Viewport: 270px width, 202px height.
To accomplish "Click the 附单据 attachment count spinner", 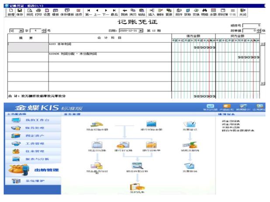I will [x=259, y=31].
